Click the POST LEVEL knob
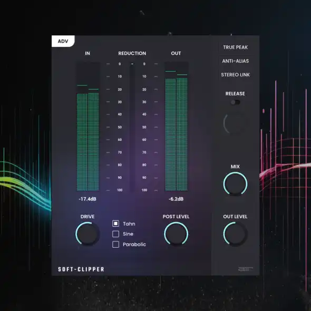 pyautogui.click(x=176, y=234)
